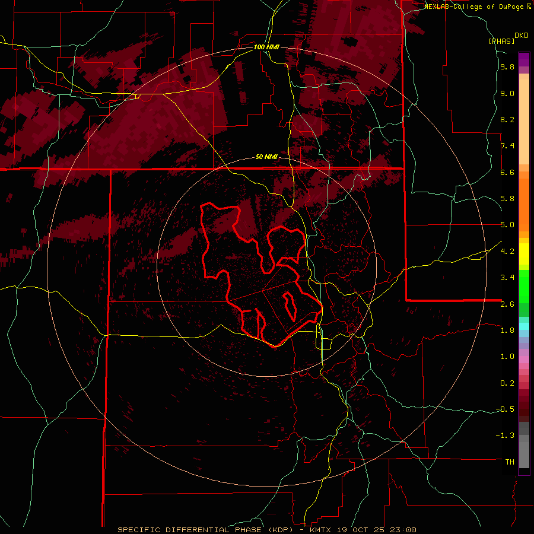Image resolution: width=534 pixels, height=534 pixels.
Task: Click the 1.0 value on the scale
Action: (507, 357)
